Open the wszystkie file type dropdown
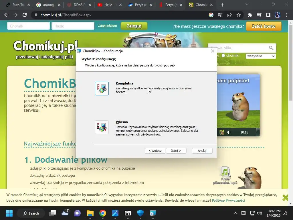Image resolution: width=293 pixels, height=220 pixels. click(x=261, y=56)
